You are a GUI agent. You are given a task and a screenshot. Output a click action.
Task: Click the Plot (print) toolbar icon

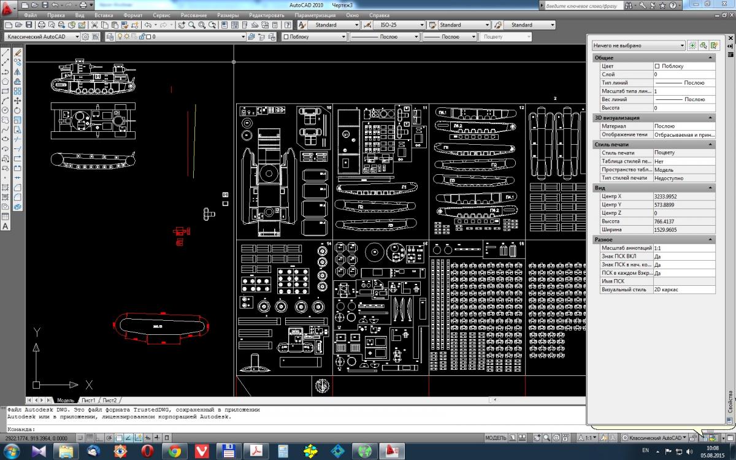point(41,25)
